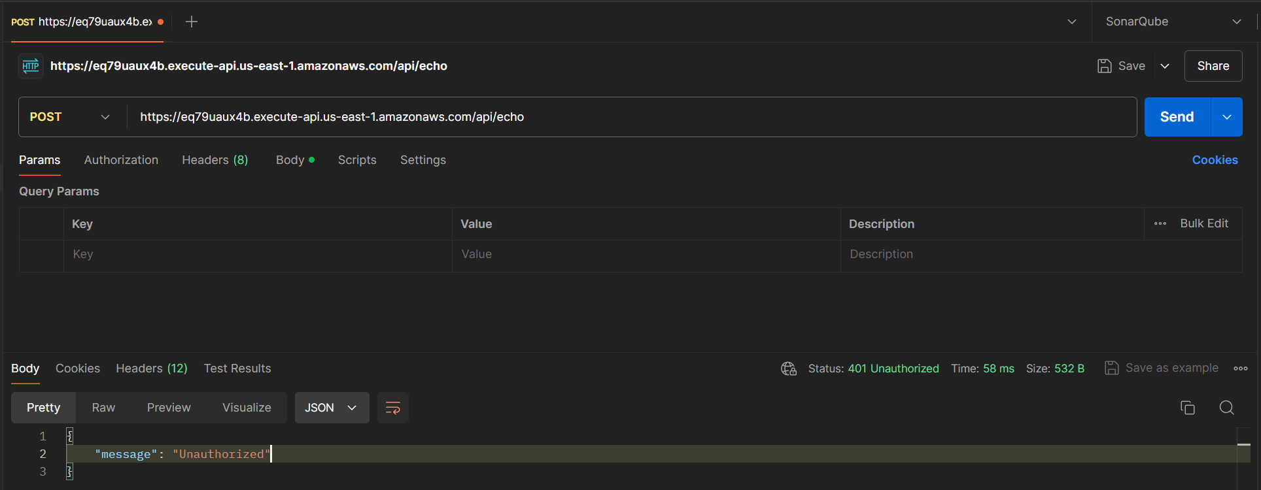The height and width of the screenshot is (490, 1261).
Task: Select the Raw view
Action: tap(103, 408)
